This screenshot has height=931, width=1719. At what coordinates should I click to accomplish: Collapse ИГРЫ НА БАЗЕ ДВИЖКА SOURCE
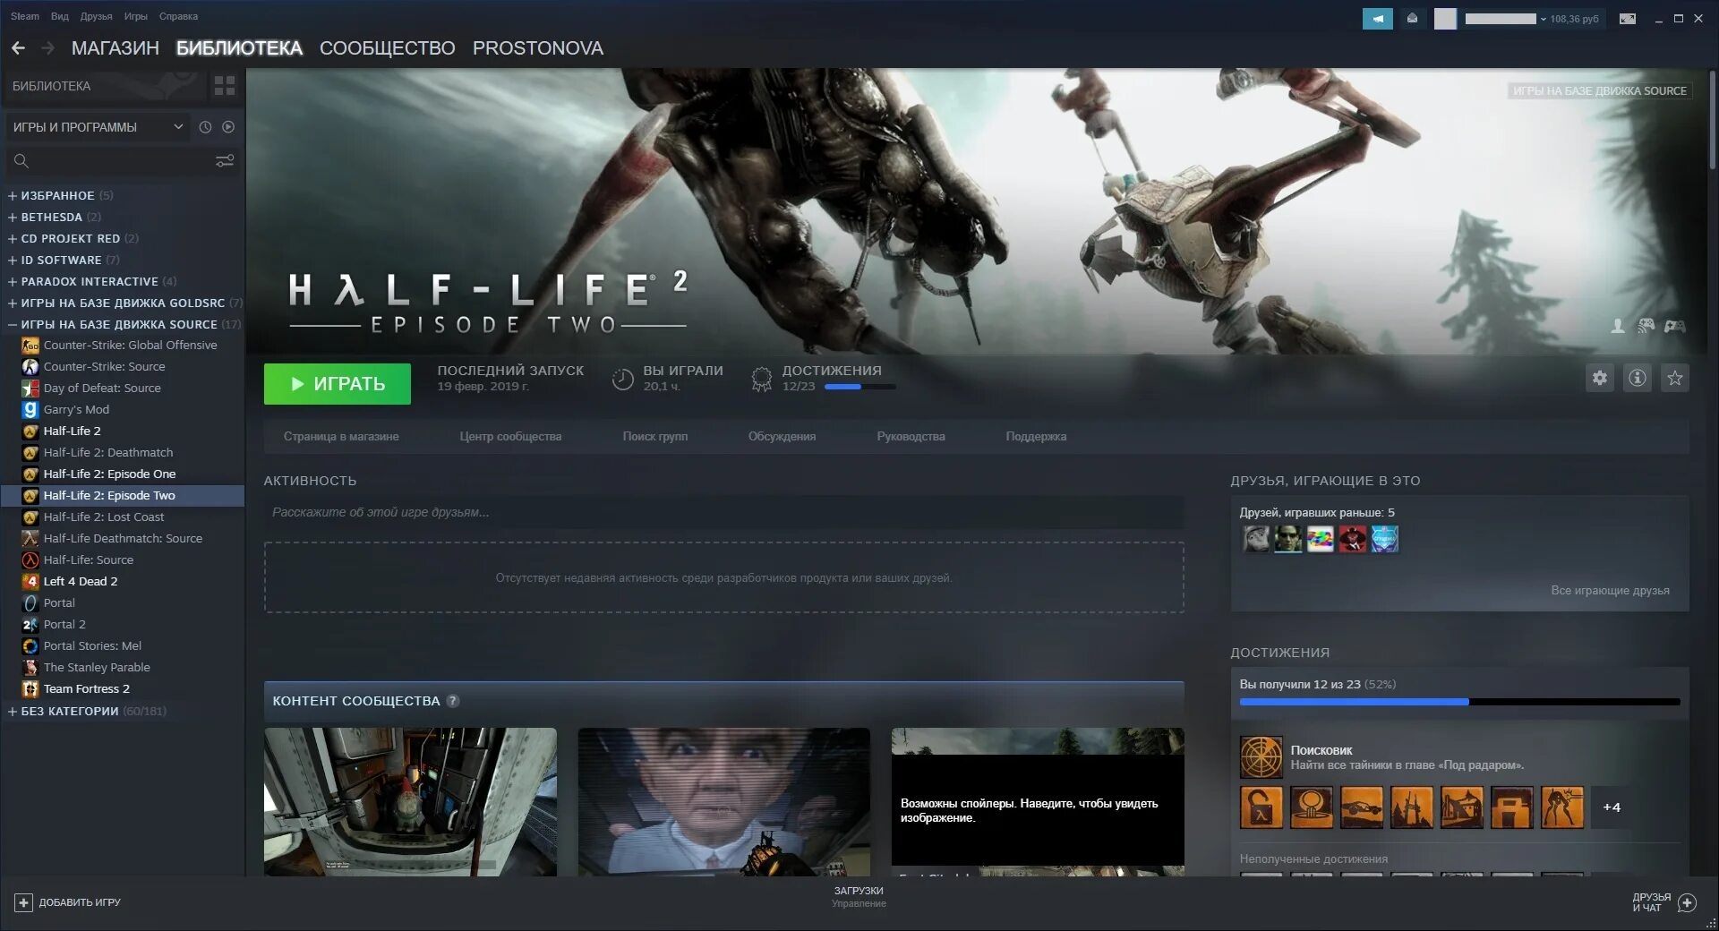coord(13,324)
